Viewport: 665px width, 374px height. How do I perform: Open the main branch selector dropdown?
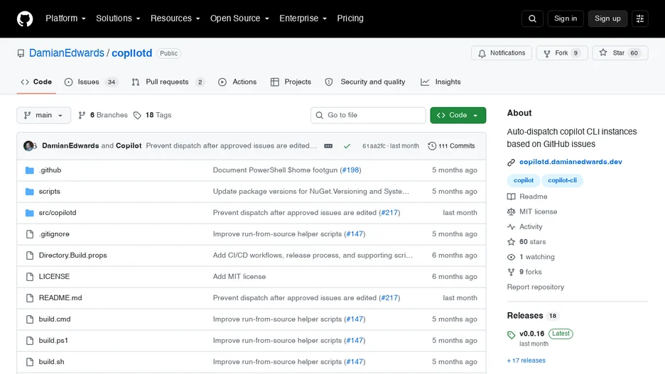pyautogui.click(x=43, y=115)
